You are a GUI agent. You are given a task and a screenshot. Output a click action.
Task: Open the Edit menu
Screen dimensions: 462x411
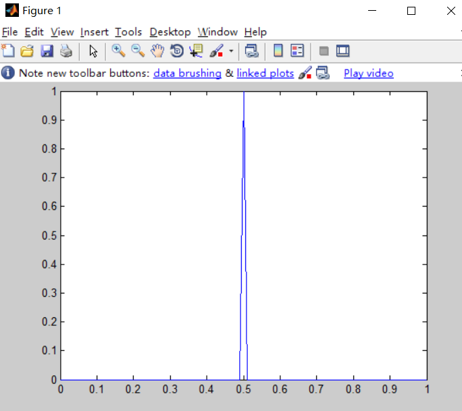point(34,32)
